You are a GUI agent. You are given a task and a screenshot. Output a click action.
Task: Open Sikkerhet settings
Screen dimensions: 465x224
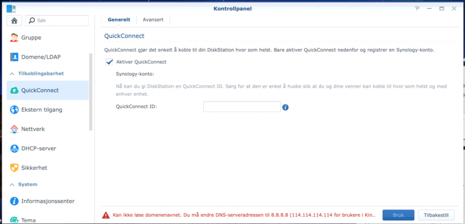[x=48, y=168]
